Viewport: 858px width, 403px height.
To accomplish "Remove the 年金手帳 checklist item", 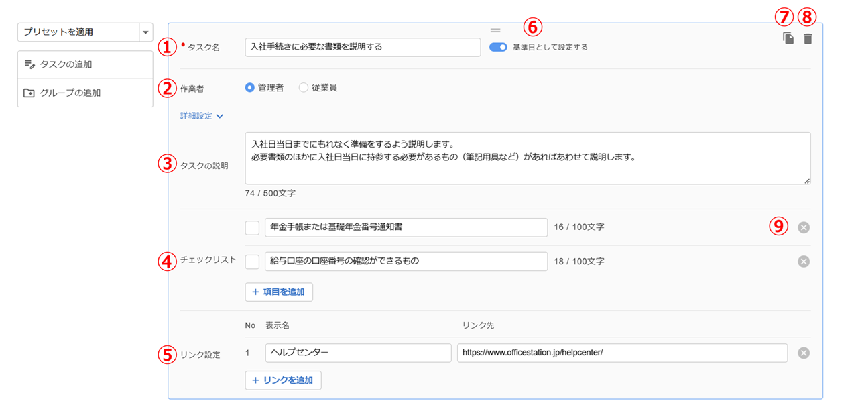I will (x=804, y=227).
